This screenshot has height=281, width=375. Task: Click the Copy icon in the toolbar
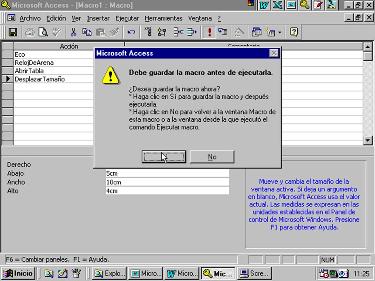(x=87, y=32)
